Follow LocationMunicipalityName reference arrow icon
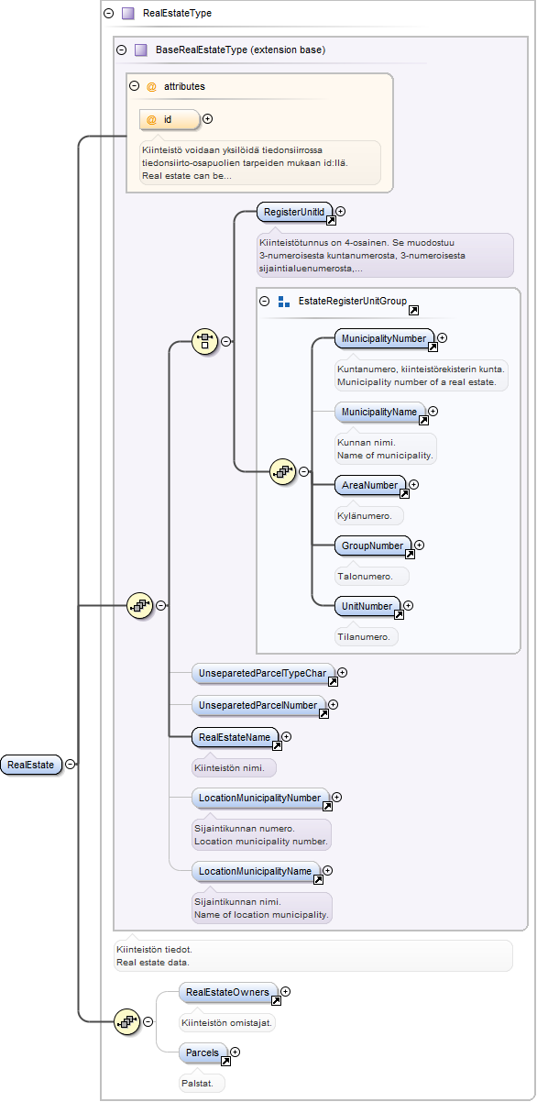The image size is (537, 1102). [318, 879]
